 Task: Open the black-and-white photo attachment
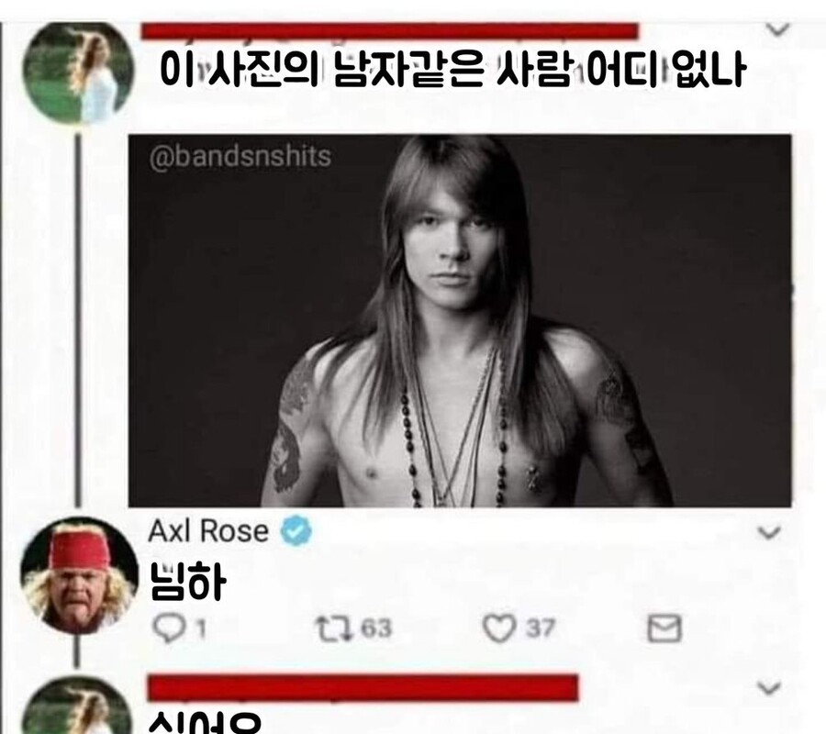460,320
